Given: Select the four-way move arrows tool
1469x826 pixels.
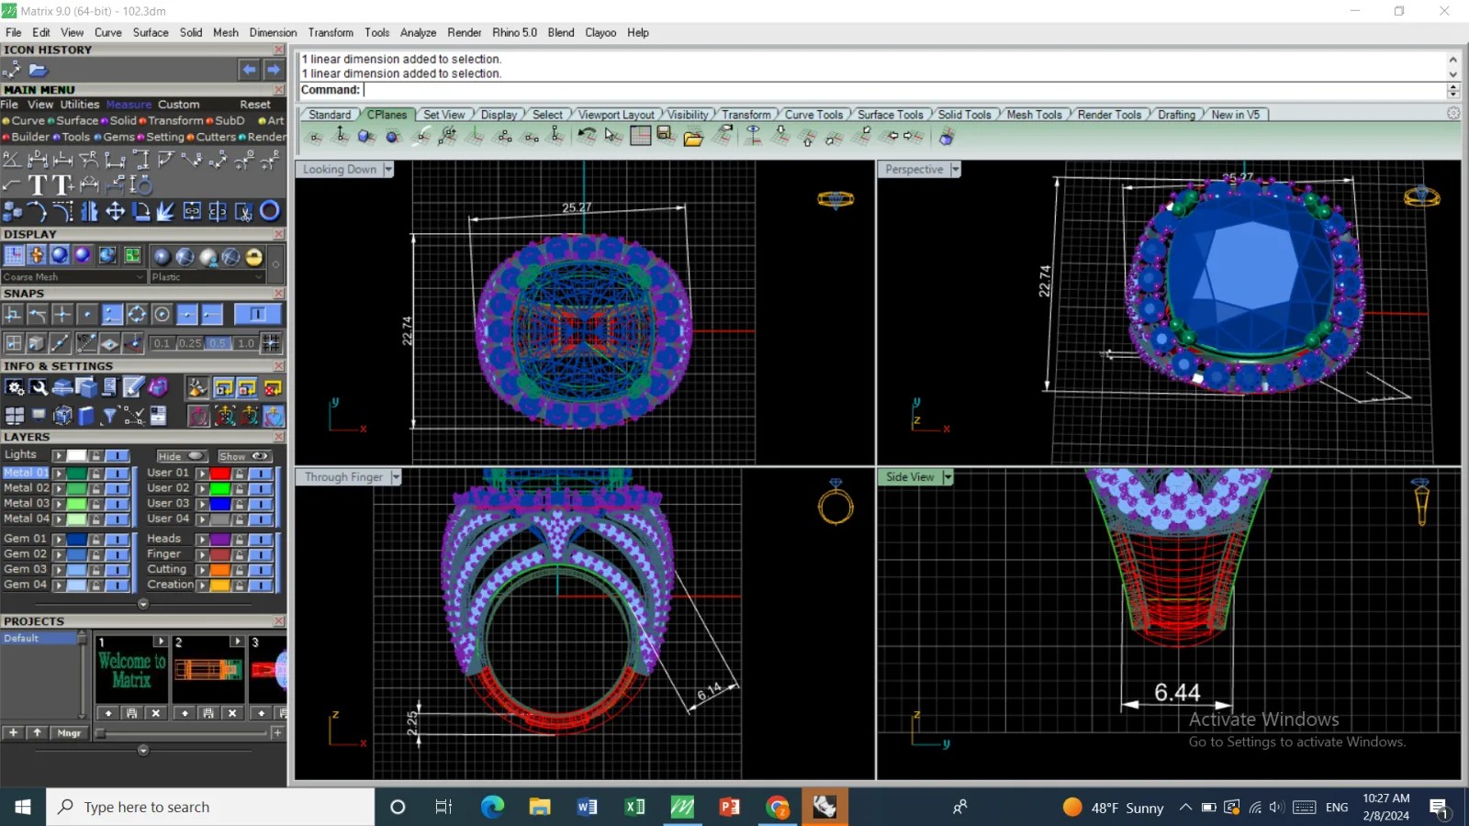Looking at the screenshot, I should coord(115,212).
